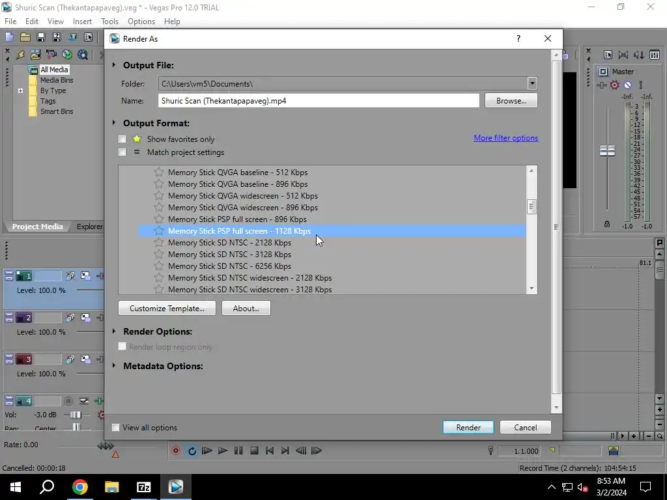The height and width of the screenshot is (500, 667).
Task: Click the Open project folder icon
Action: (x=25, y=37)
